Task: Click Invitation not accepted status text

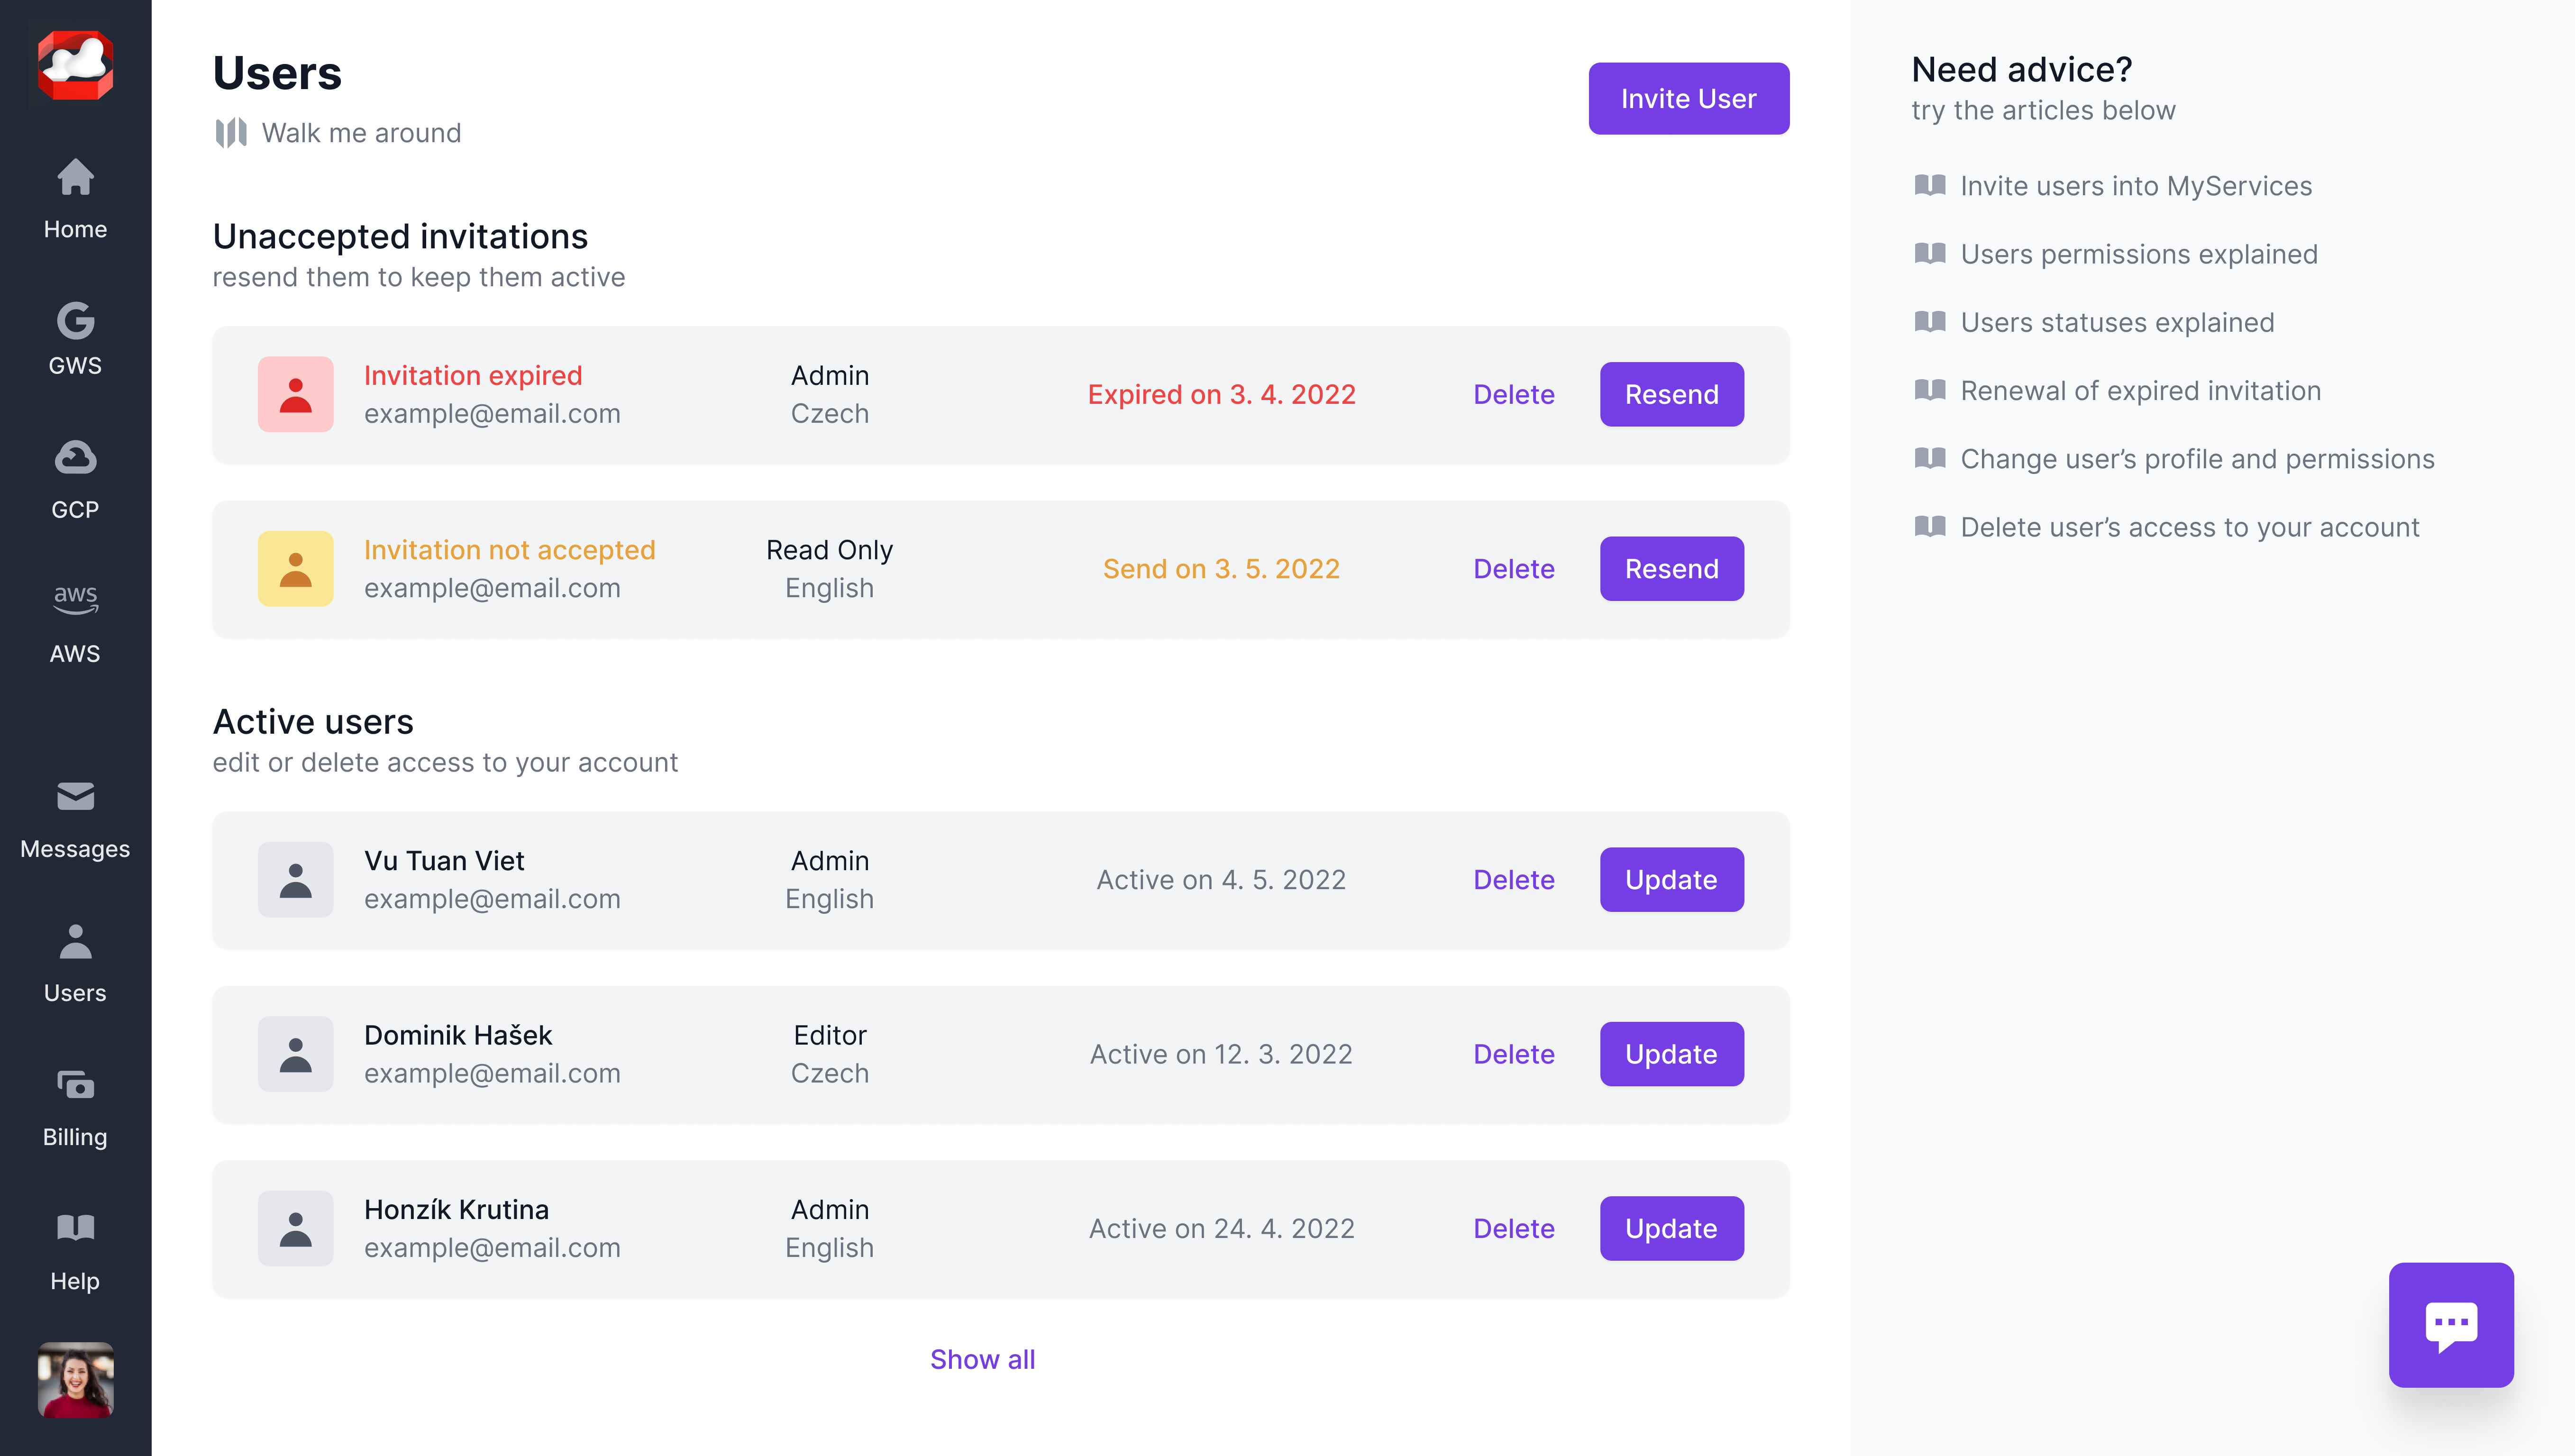Action: [509, 549]
